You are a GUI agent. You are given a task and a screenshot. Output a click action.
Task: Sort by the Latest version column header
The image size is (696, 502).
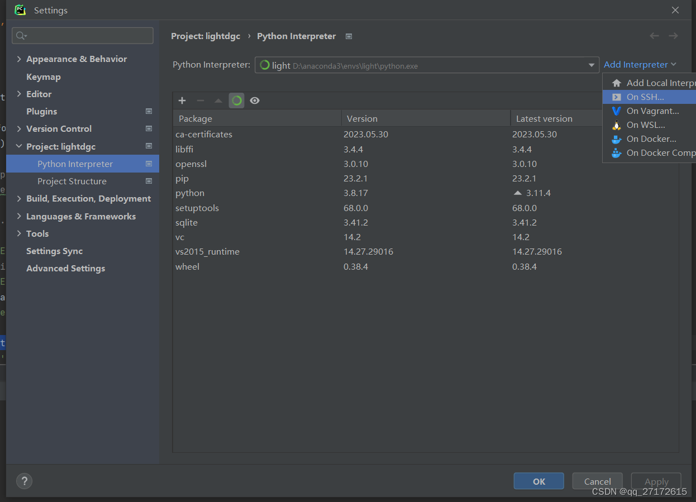pyautogui.click(x=594, y=118)
